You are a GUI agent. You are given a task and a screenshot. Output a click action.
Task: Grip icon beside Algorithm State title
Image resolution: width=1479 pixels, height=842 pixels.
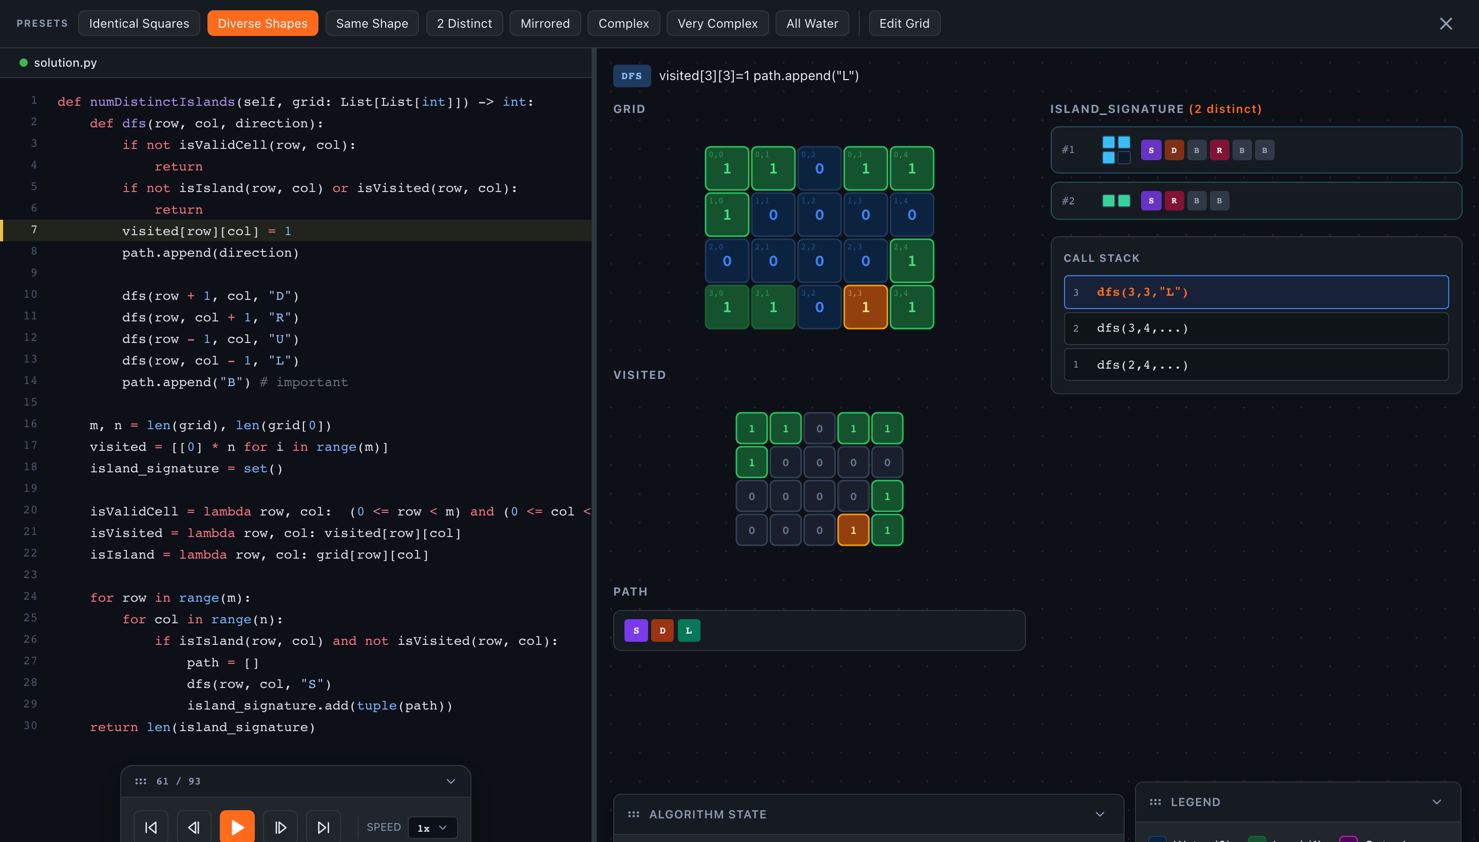pos(633,814)
